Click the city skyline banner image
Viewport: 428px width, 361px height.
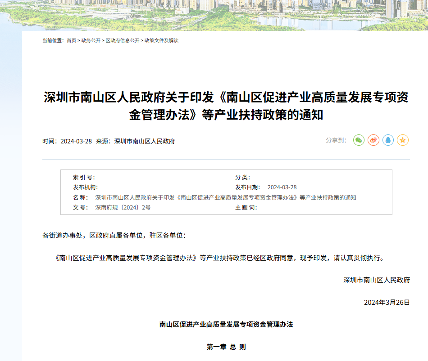(214, 16)
